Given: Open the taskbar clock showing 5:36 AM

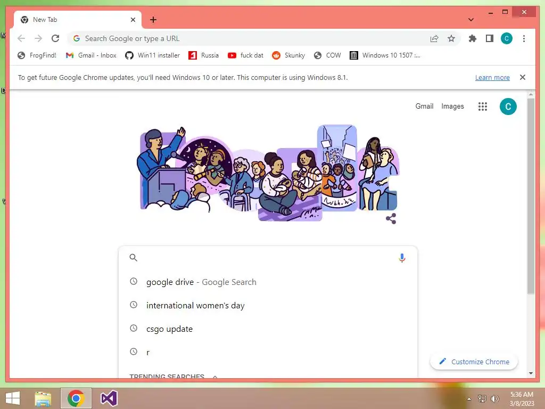Looking at the screenshot, I should click(x=522, y=398).
